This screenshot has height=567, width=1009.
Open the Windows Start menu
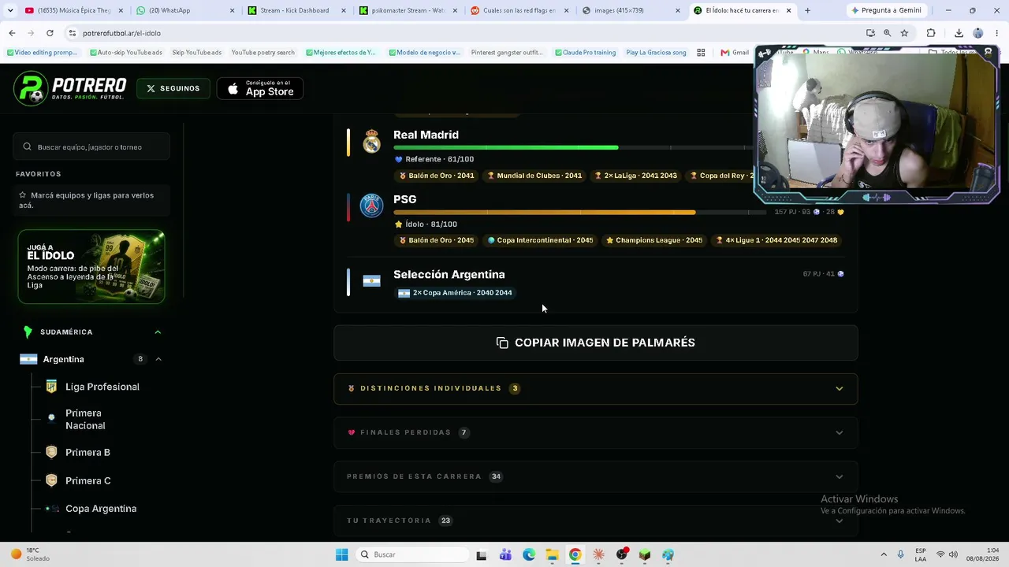point(341,554)
